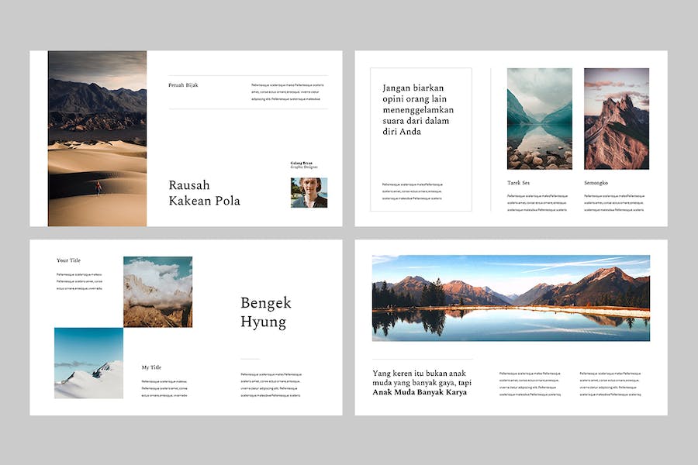This screenshot has width=698, height=465.
Task: Click the panoramic mountain lake image
Action: click(x=510, y=298)
